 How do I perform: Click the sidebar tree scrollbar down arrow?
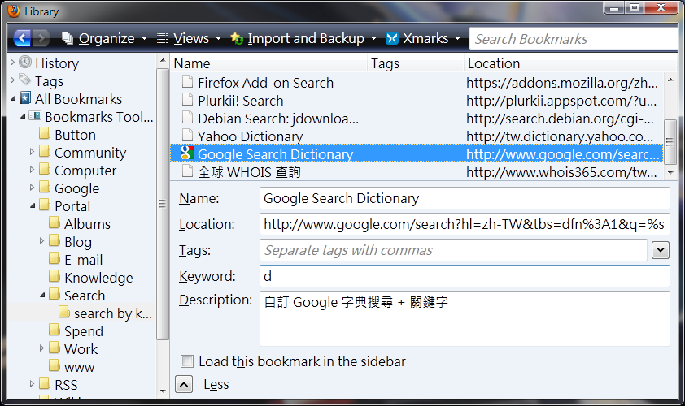click(163, 391)
